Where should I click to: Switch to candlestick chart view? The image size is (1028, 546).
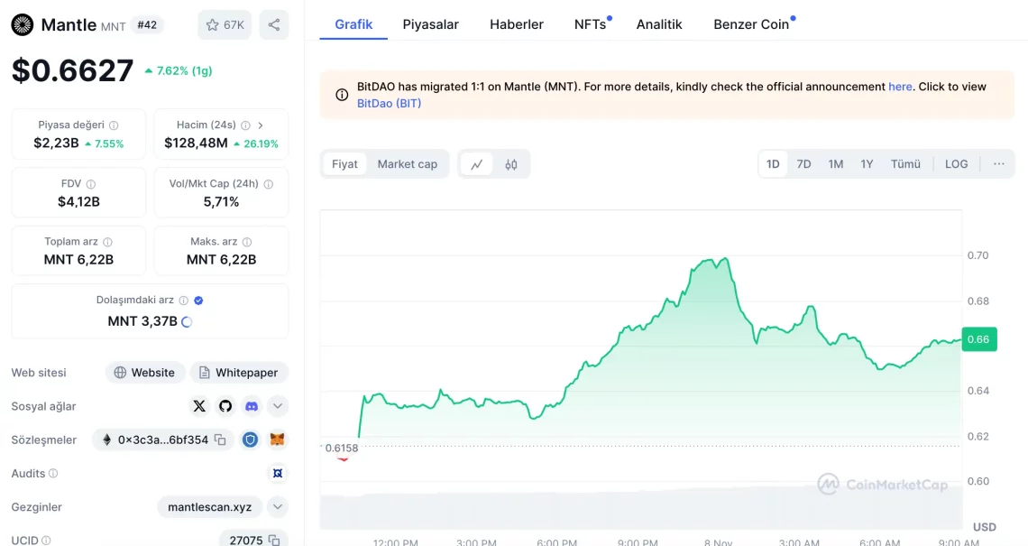pos(511,164)
